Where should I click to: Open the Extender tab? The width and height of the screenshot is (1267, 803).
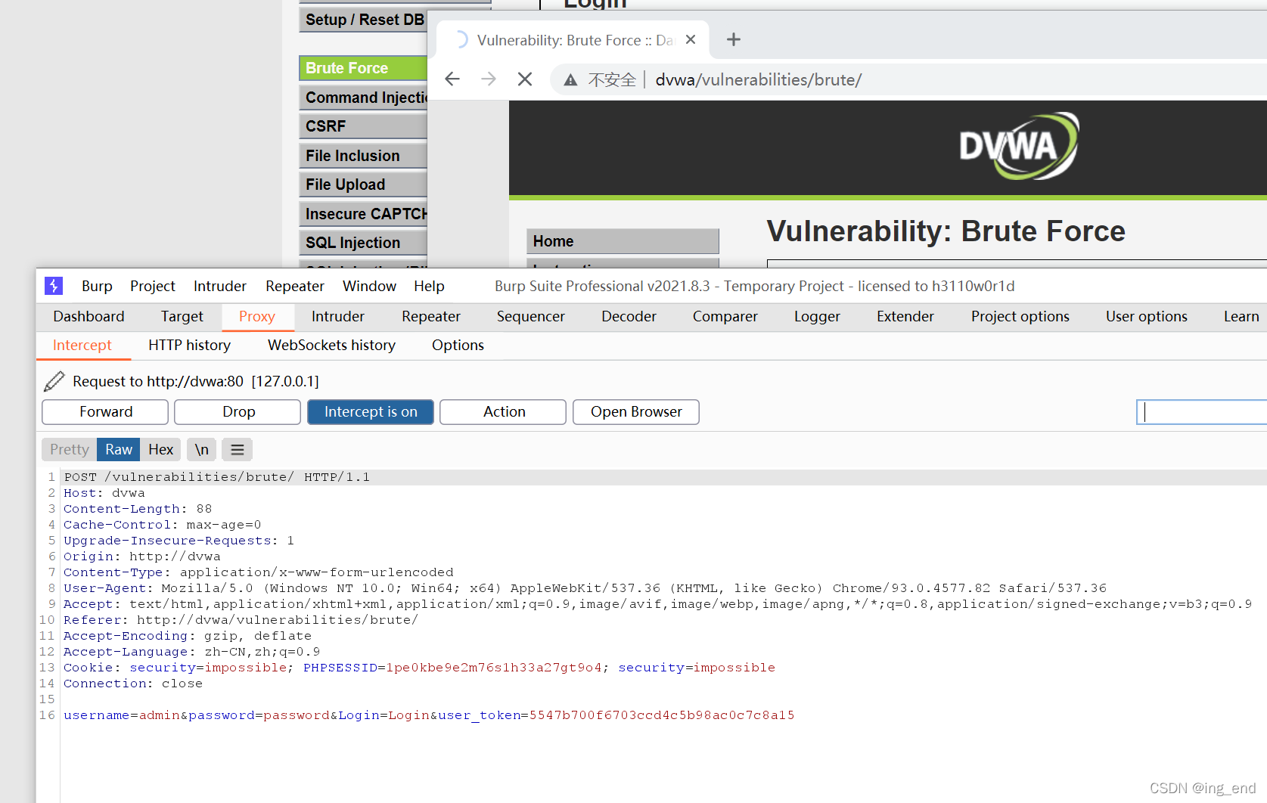click(905, 317)
